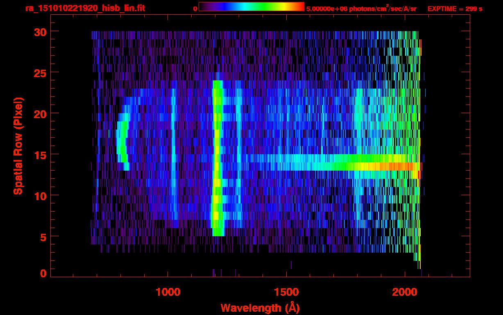Click the y-axis tick label 10
The height and width of the screenshot is (315, 503).
pyautogui.click(x=39, y=196)
